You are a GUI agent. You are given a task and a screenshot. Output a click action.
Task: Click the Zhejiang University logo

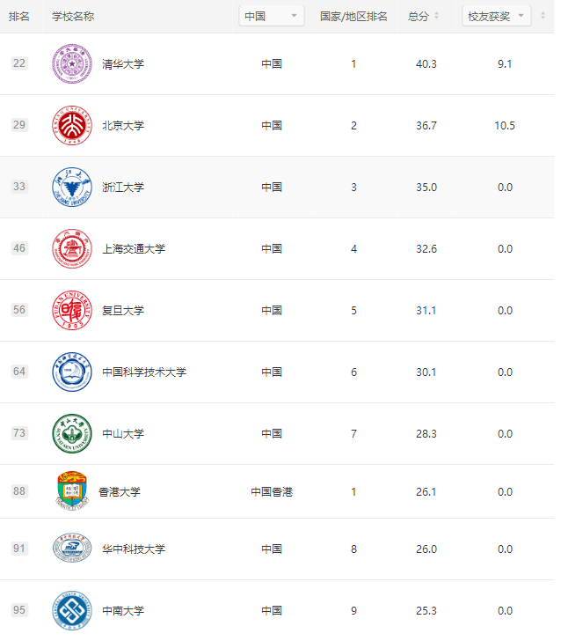coord(71,187)
